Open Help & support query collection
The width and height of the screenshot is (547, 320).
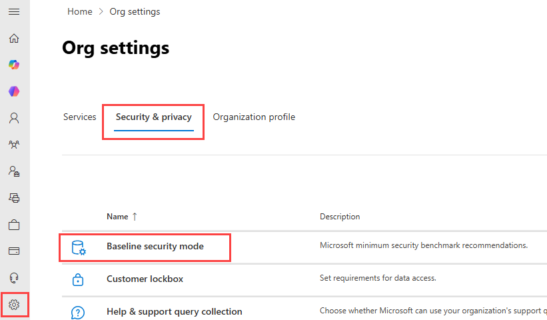pos(174,311)
